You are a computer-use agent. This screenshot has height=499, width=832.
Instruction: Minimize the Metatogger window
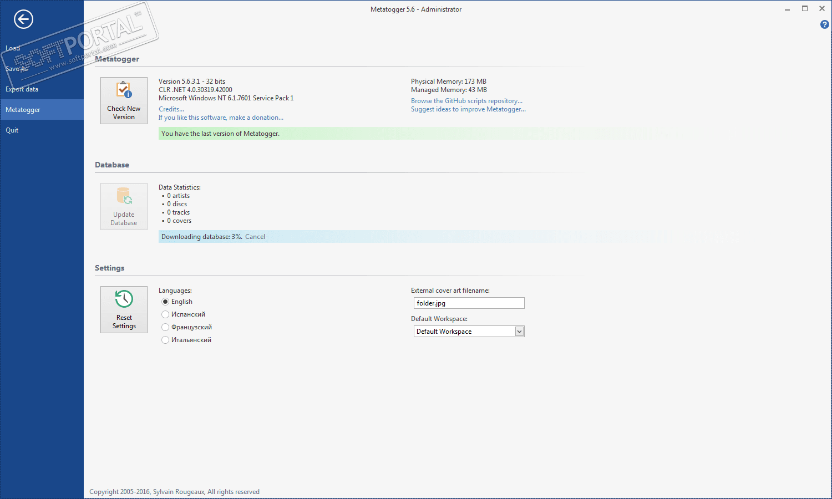(787, 9)
